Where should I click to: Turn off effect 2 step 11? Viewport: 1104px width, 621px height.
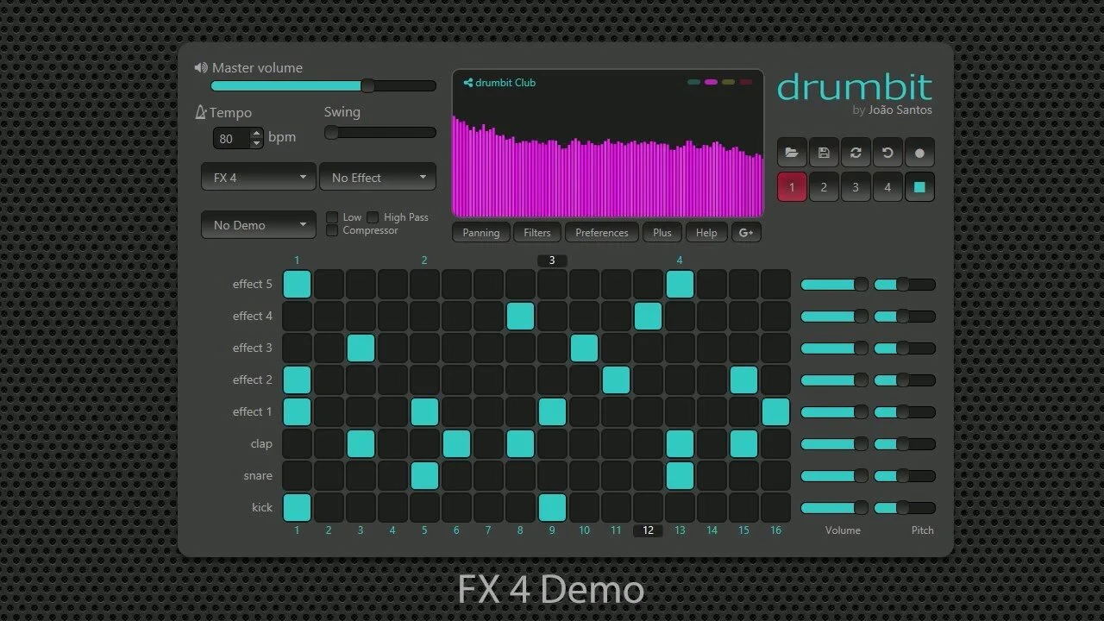[x=616, y=380]
